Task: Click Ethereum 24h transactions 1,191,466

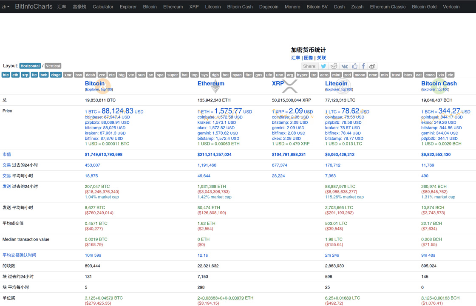Action: coord(207,165)
